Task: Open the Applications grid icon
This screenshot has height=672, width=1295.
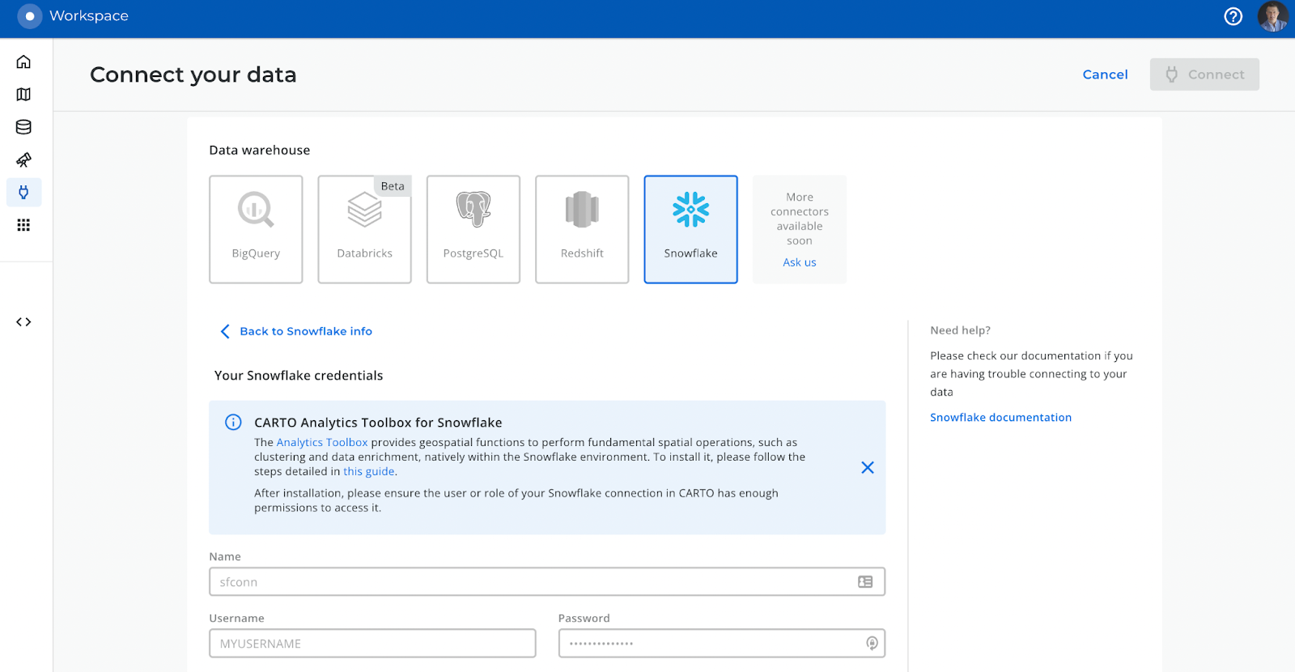Action: pyautogui.click(x=23, y=225)
